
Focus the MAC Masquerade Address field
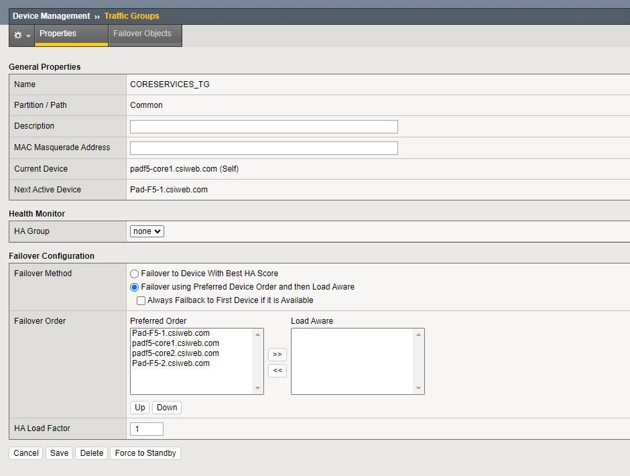click(x=263, y=148)
